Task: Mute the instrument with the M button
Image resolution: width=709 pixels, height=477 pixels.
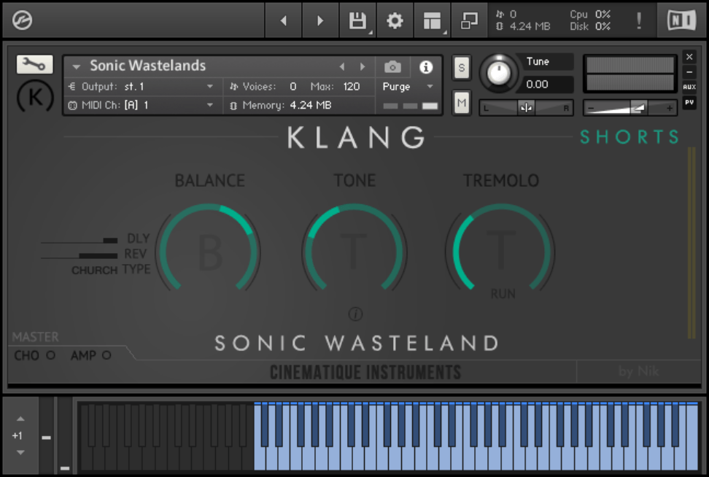Action: click(x=461, y=103)
